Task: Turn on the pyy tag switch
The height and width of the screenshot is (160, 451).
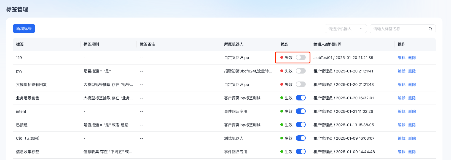Action: [300, 71]
